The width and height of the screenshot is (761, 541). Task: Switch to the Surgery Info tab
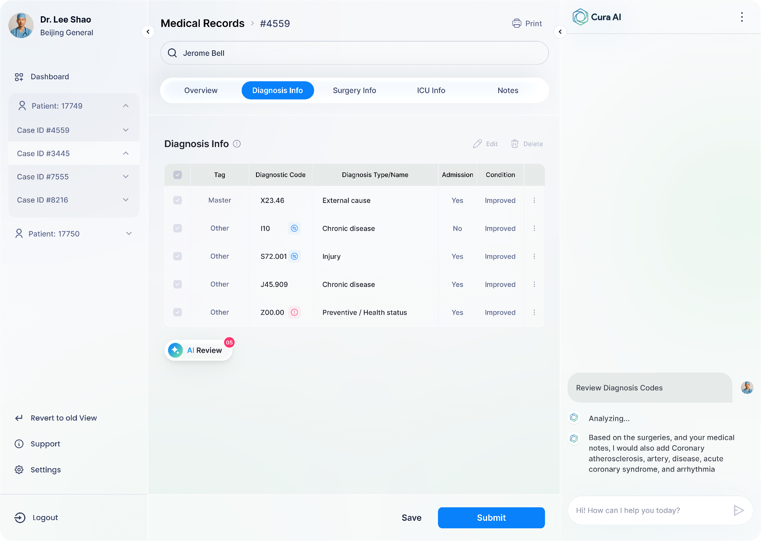(354, 90)
